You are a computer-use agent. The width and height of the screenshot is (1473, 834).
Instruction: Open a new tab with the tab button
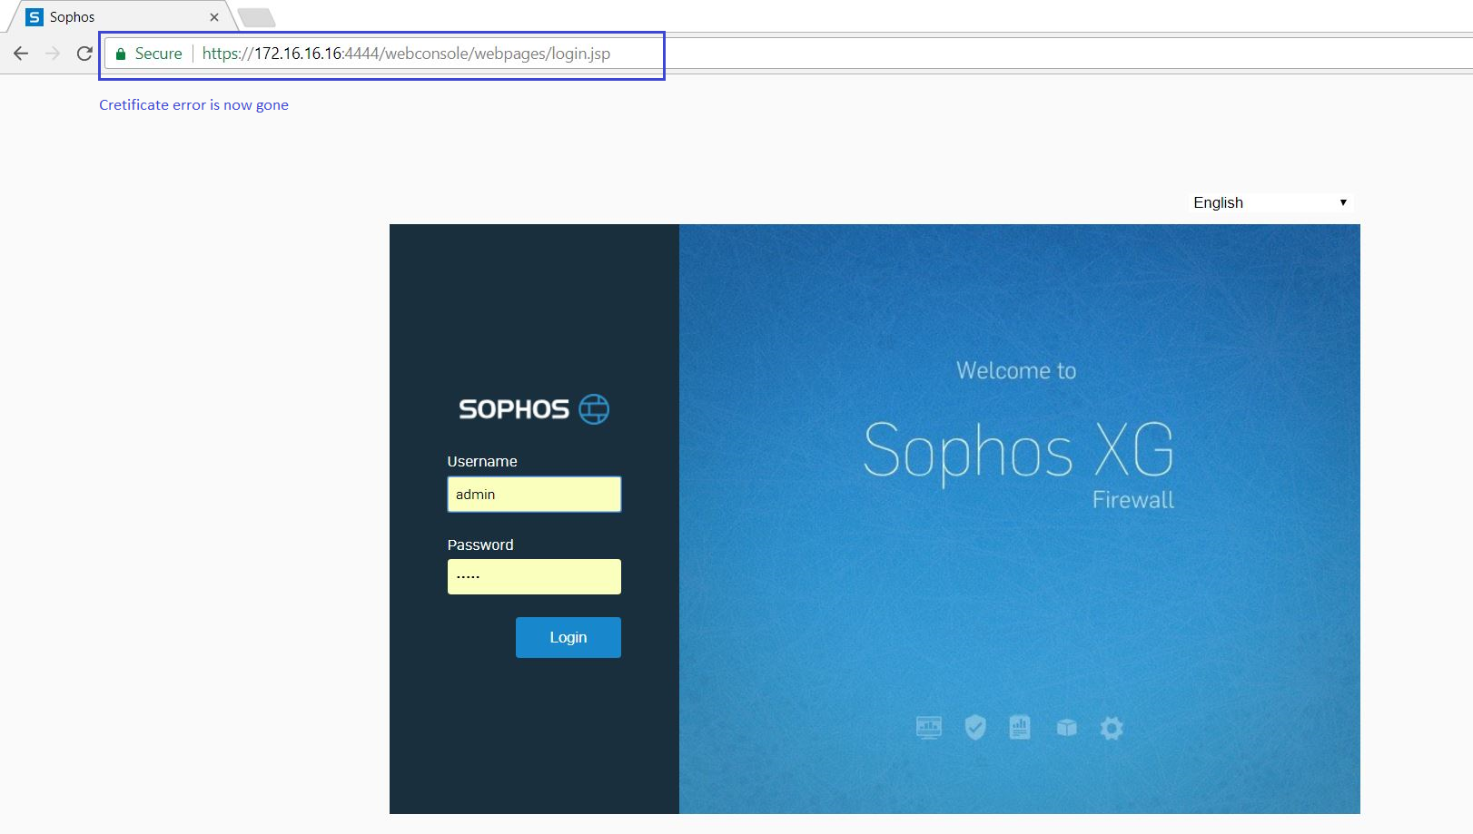[x=256, y=17]
